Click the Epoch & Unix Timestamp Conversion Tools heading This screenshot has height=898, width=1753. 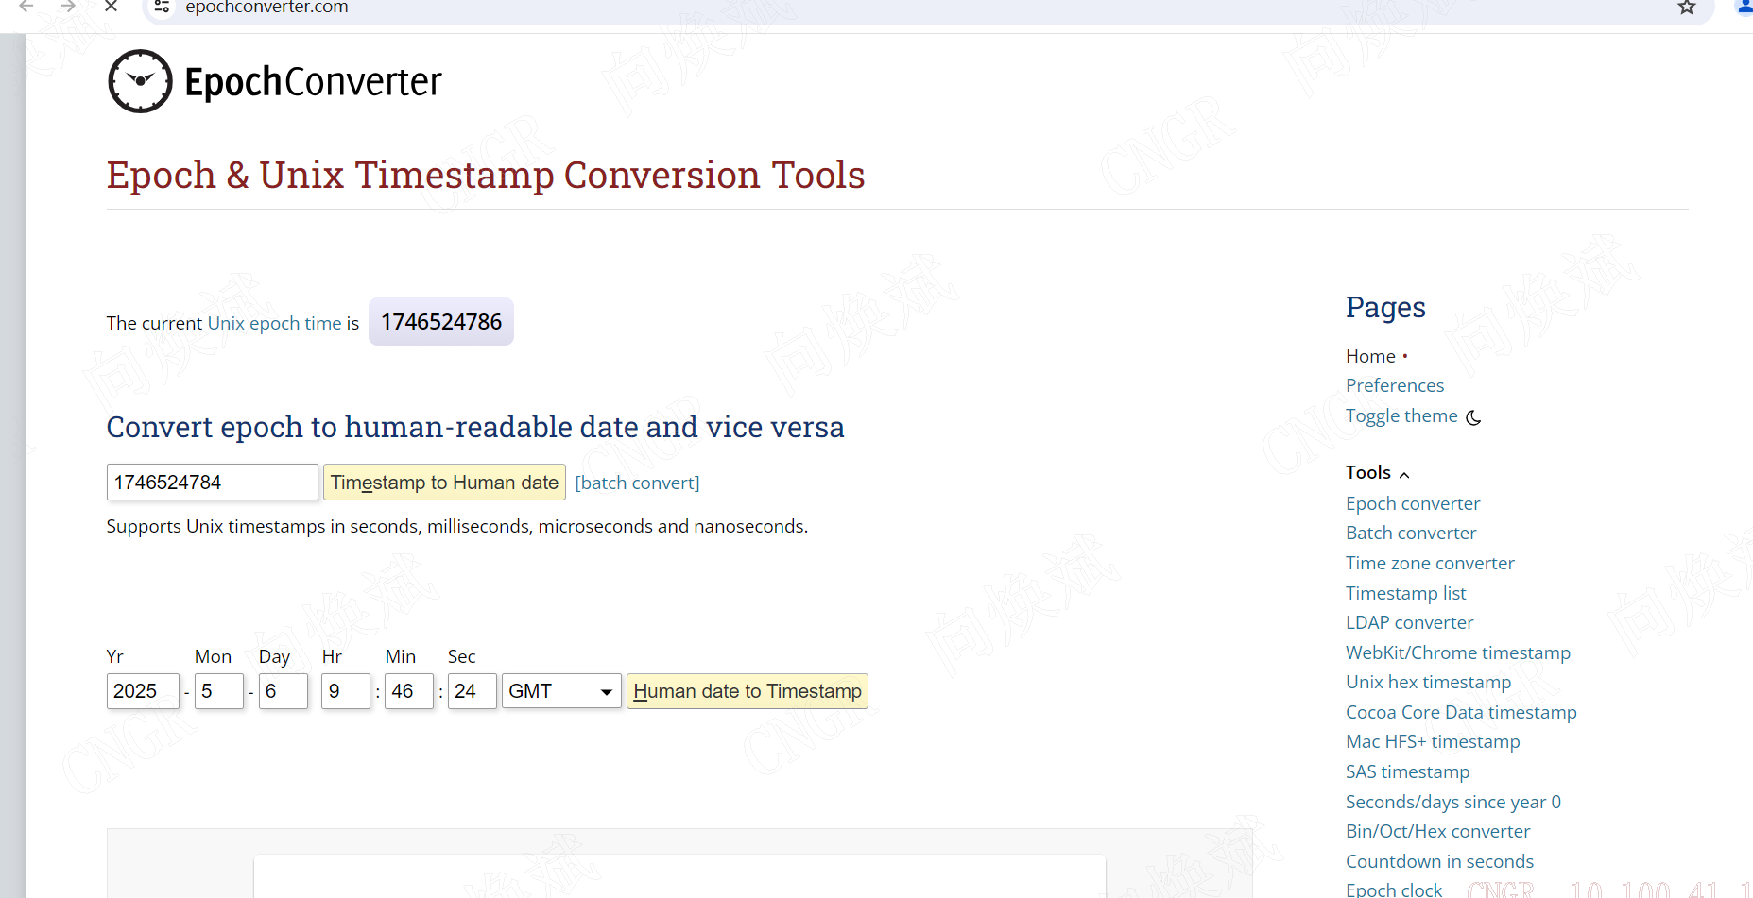[486, 175]
